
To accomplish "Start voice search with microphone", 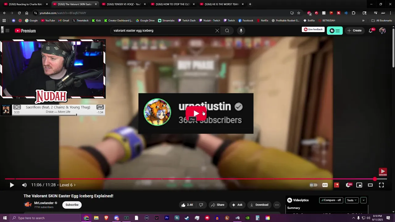I will [241, 31].
